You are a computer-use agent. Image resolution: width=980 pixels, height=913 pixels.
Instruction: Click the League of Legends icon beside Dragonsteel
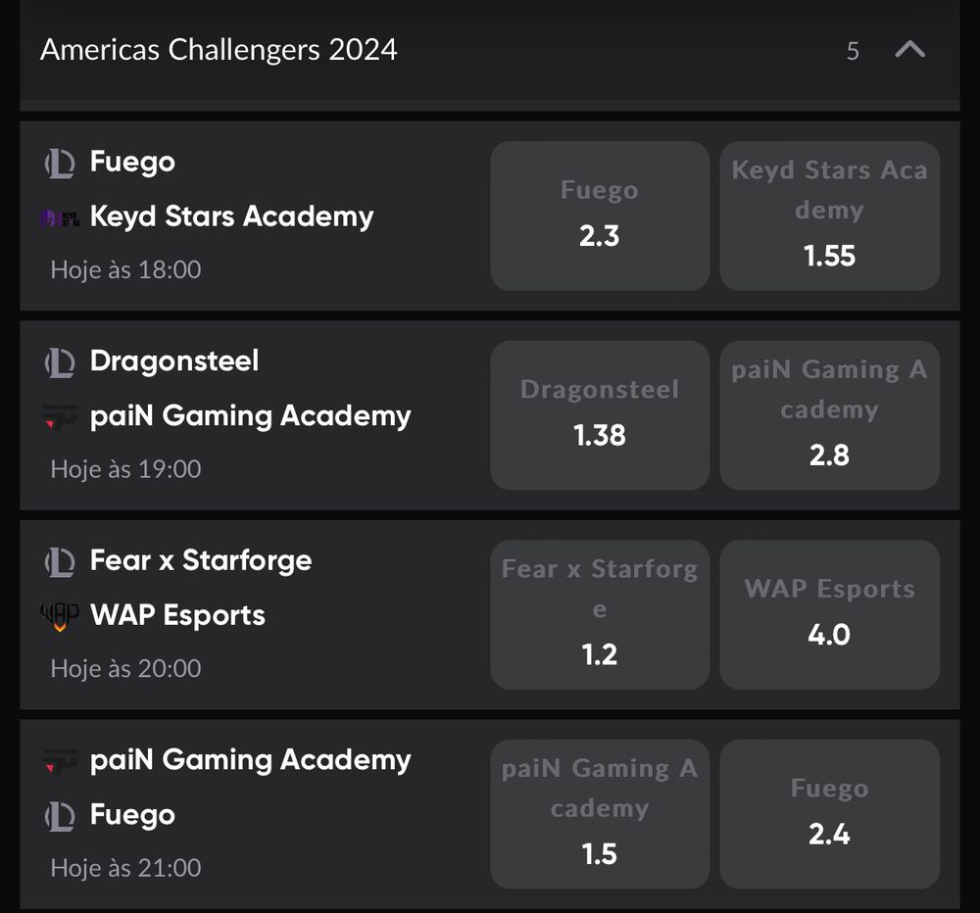click(x=60, y=363)
